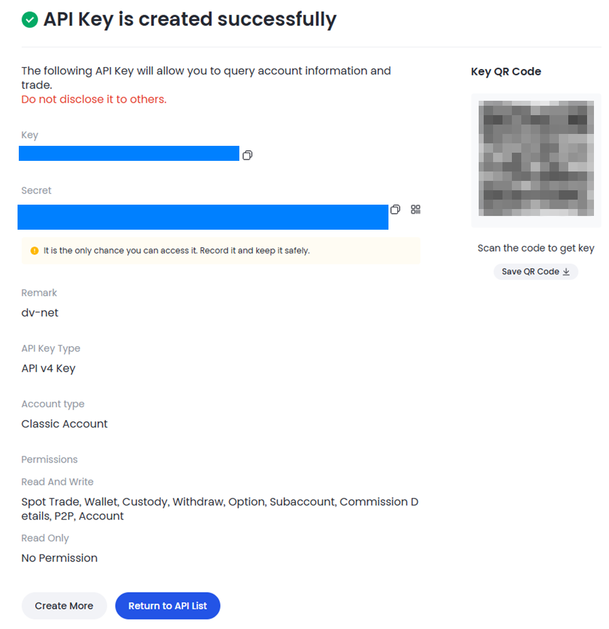Click 'Scan the code to get key' caption
Viewport: 609px width, 629px height.
(x=536, y=248)
